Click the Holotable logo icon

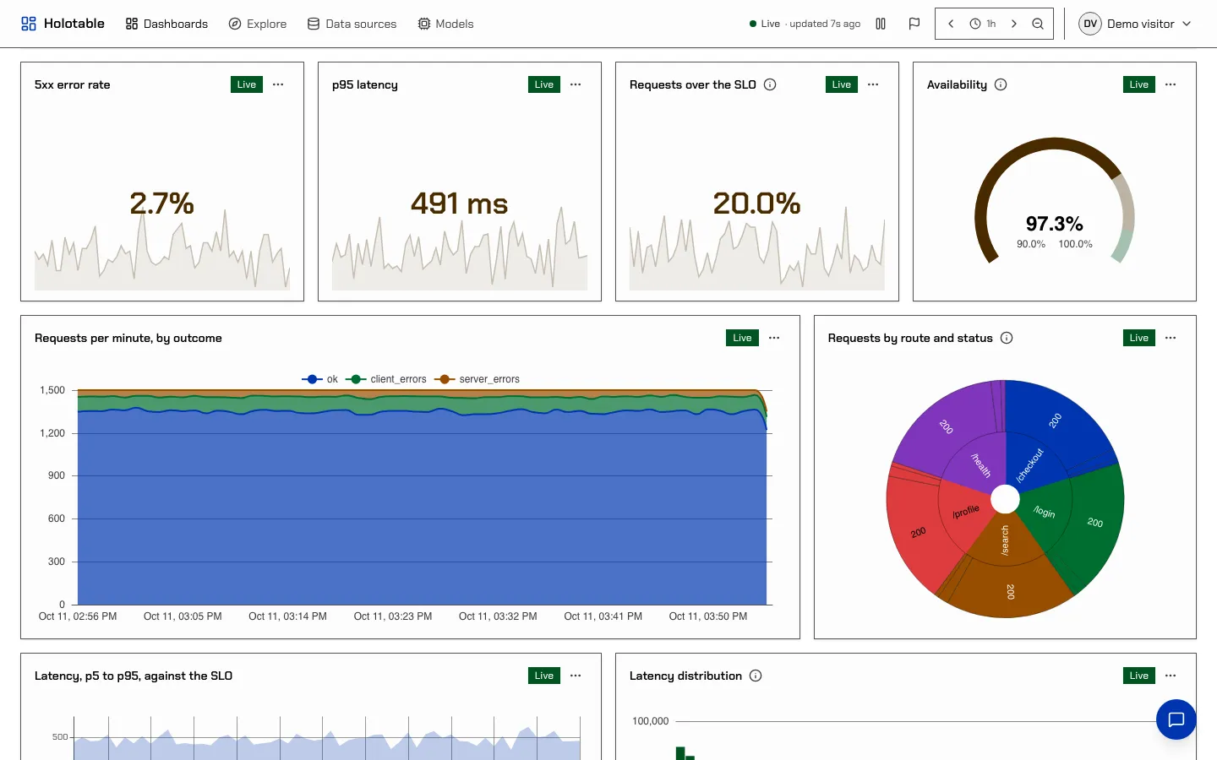coord(29,24)
